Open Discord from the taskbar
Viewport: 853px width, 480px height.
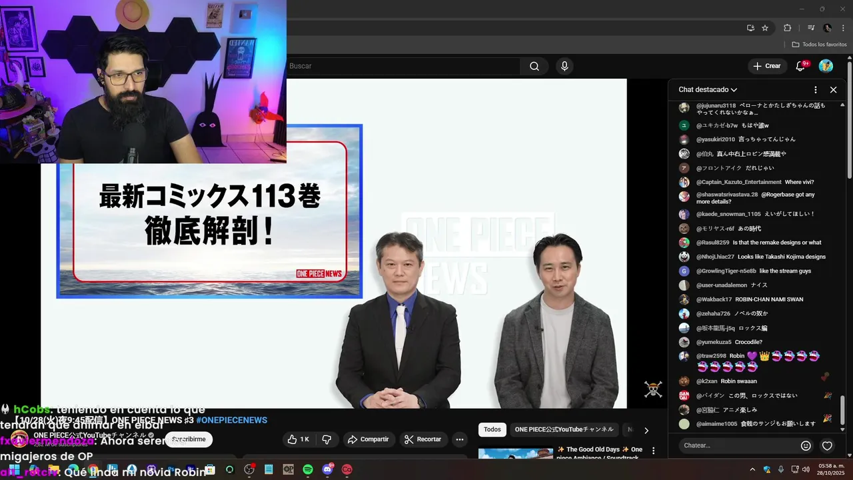[x=327, y=469]
